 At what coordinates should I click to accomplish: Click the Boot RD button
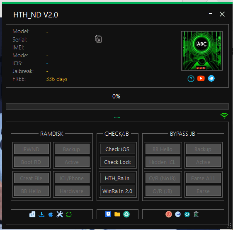[32, 162]
